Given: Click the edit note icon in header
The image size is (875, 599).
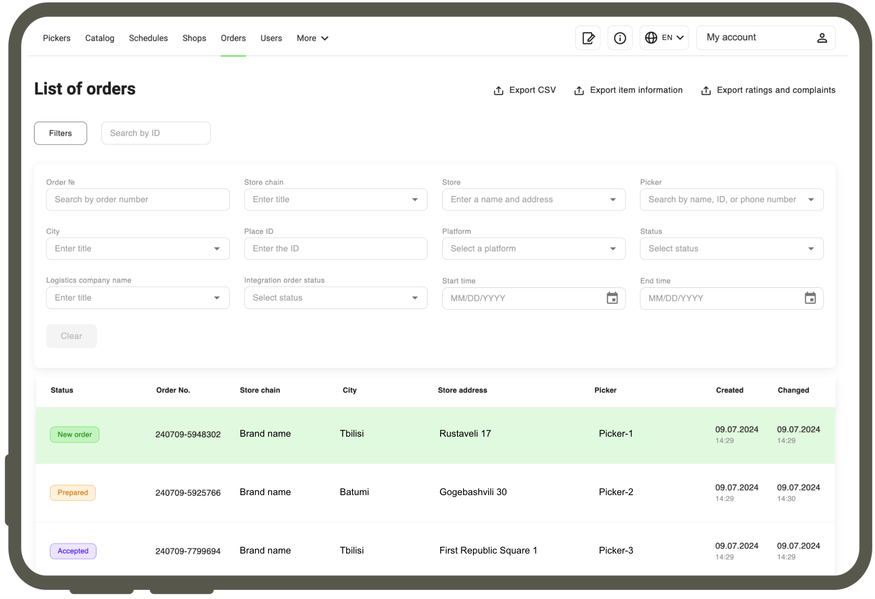Looking at the screenshot, I should point(587,38).
